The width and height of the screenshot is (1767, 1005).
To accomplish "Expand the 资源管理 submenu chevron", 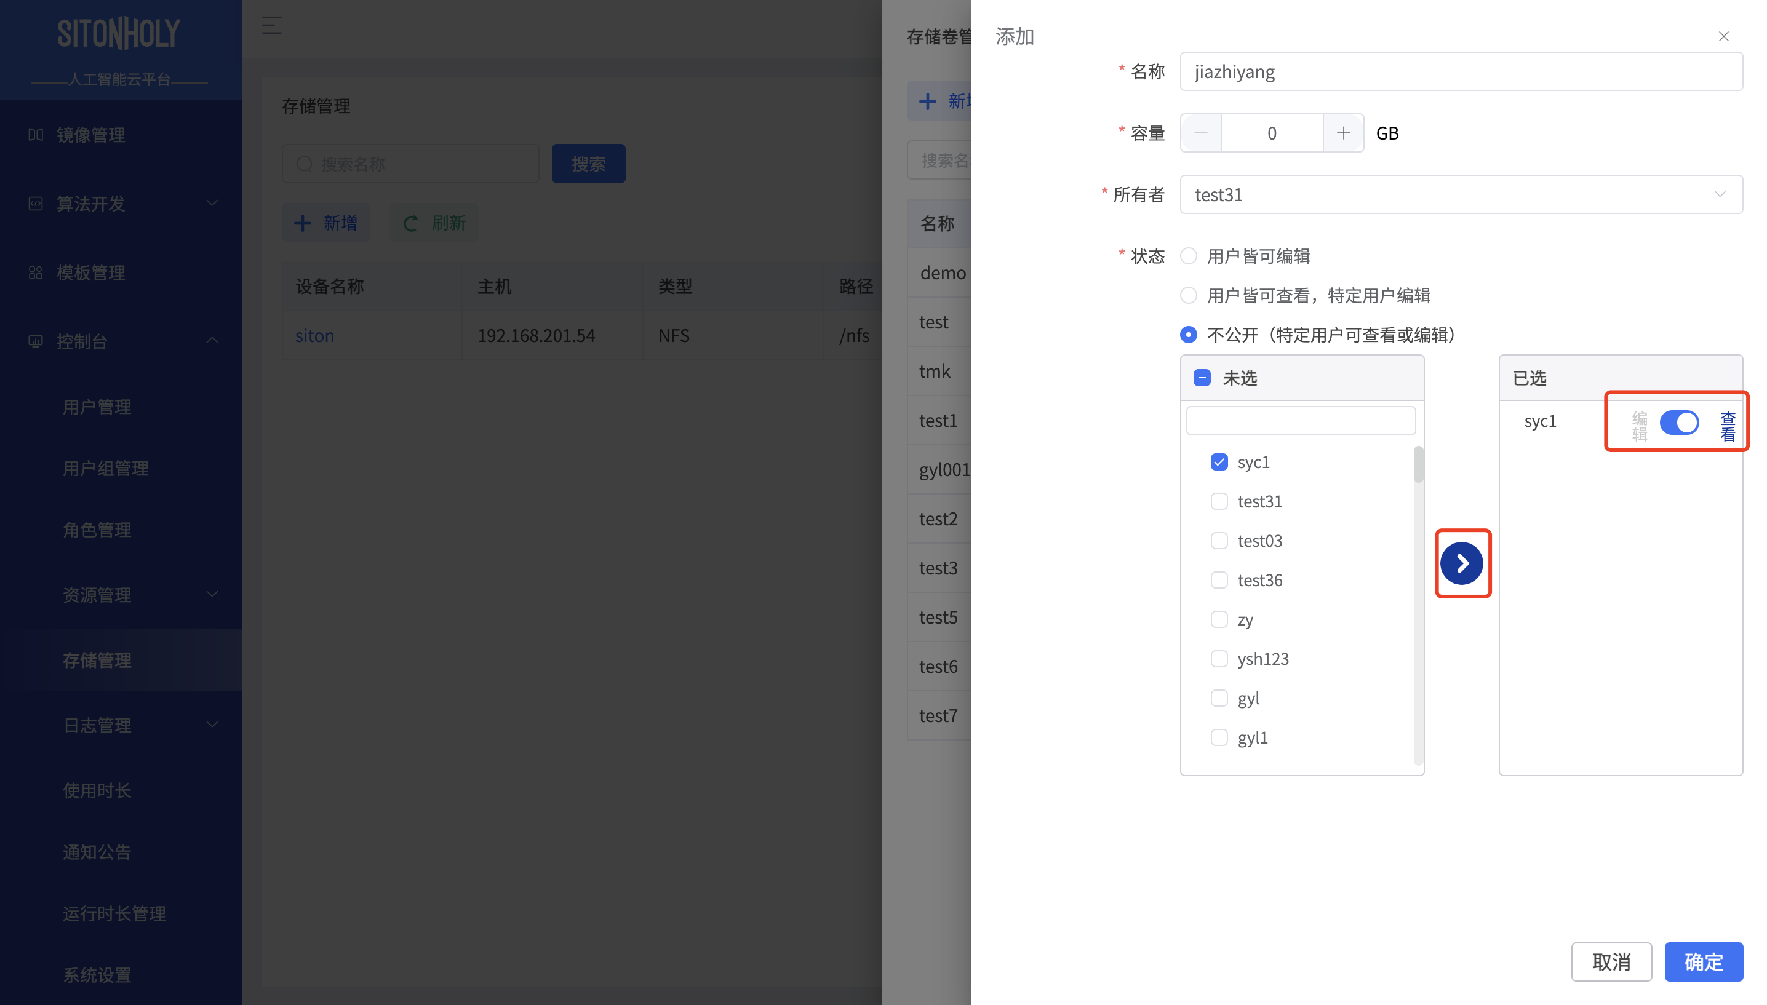I will click(x=212, y=594).
